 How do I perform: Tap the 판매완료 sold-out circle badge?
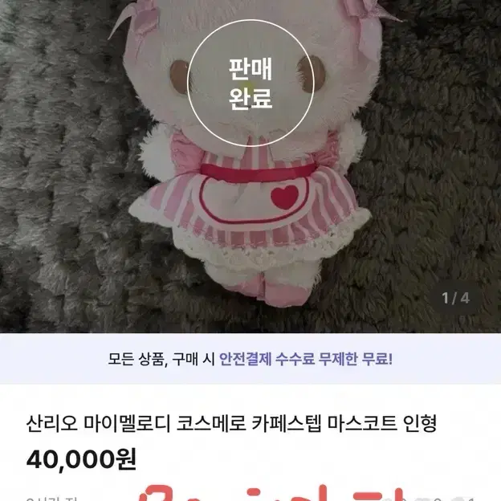250,83
